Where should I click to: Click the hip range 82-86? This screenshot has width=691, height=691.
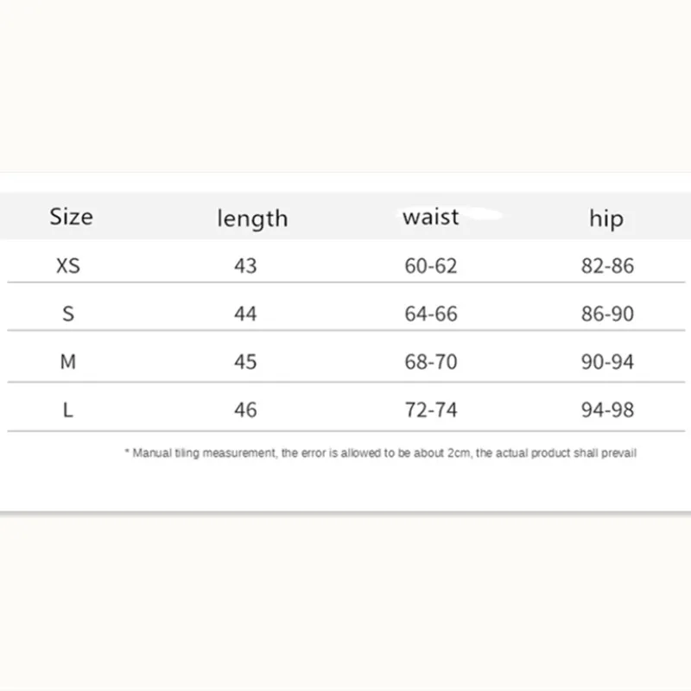tap(607, 266)
